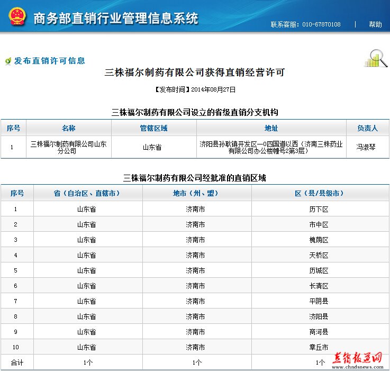The height and width of the screenshot is (372, 390).
Task: Click the 济阳县孙耿镇开发区 address cell
Action: (x=271, y=147)
